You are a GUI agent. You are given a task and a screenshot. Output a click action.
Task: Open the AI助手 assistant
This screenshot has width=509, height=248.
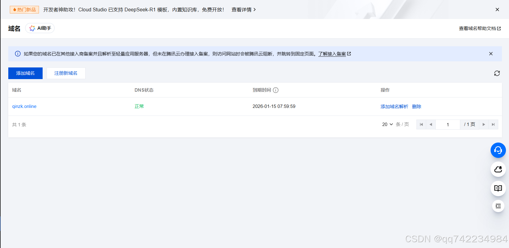tap(40, 28)
